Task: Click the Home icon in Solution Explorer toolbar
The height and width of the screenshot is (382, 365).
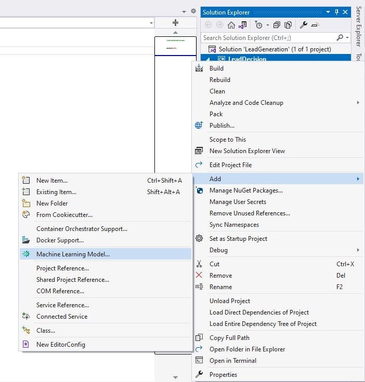Action: [231, 25]
